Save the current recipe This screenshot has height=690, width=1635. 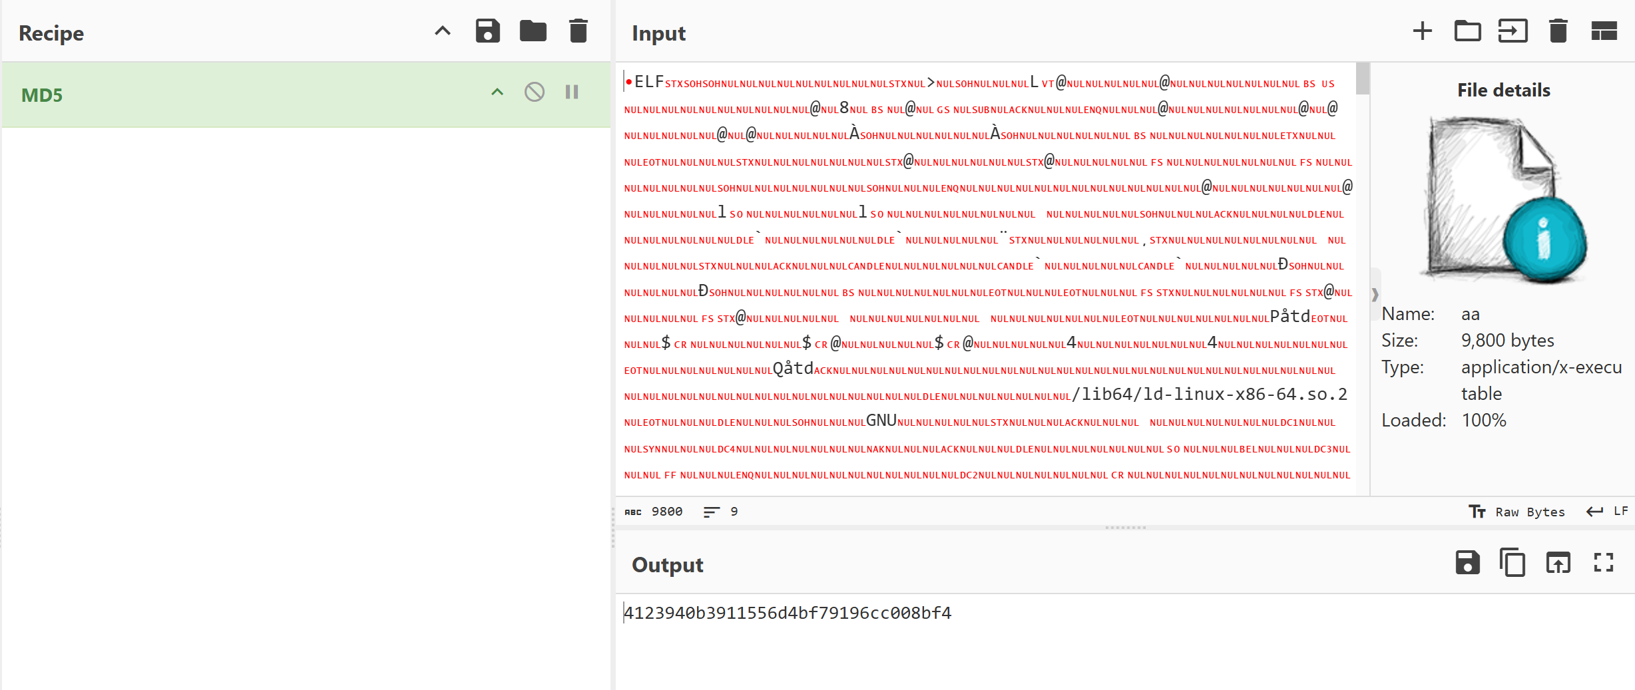pos(487,31)
